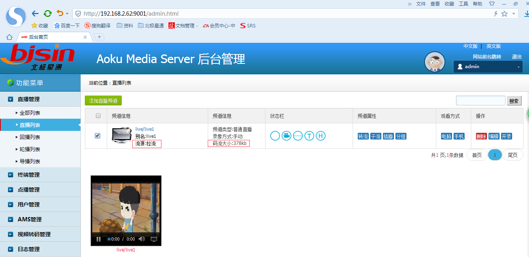
Task: Open the 收藏 menu in the menu bar
Action: pos(449,4)
